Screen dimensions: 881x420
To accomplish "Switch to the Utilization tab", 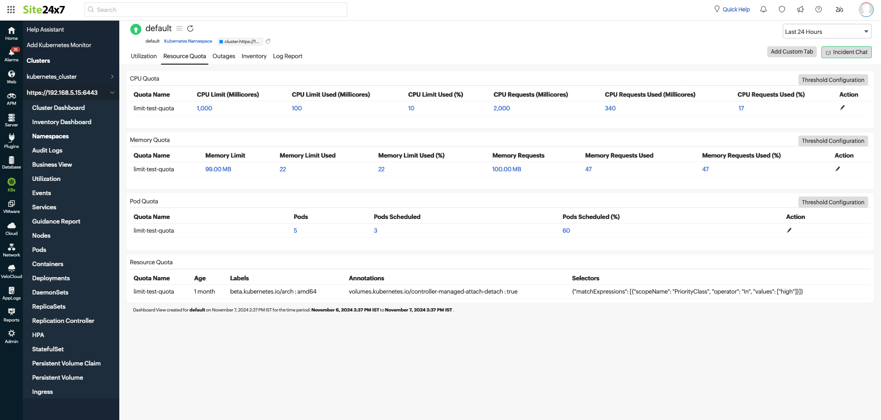I will tap(144, 56).
